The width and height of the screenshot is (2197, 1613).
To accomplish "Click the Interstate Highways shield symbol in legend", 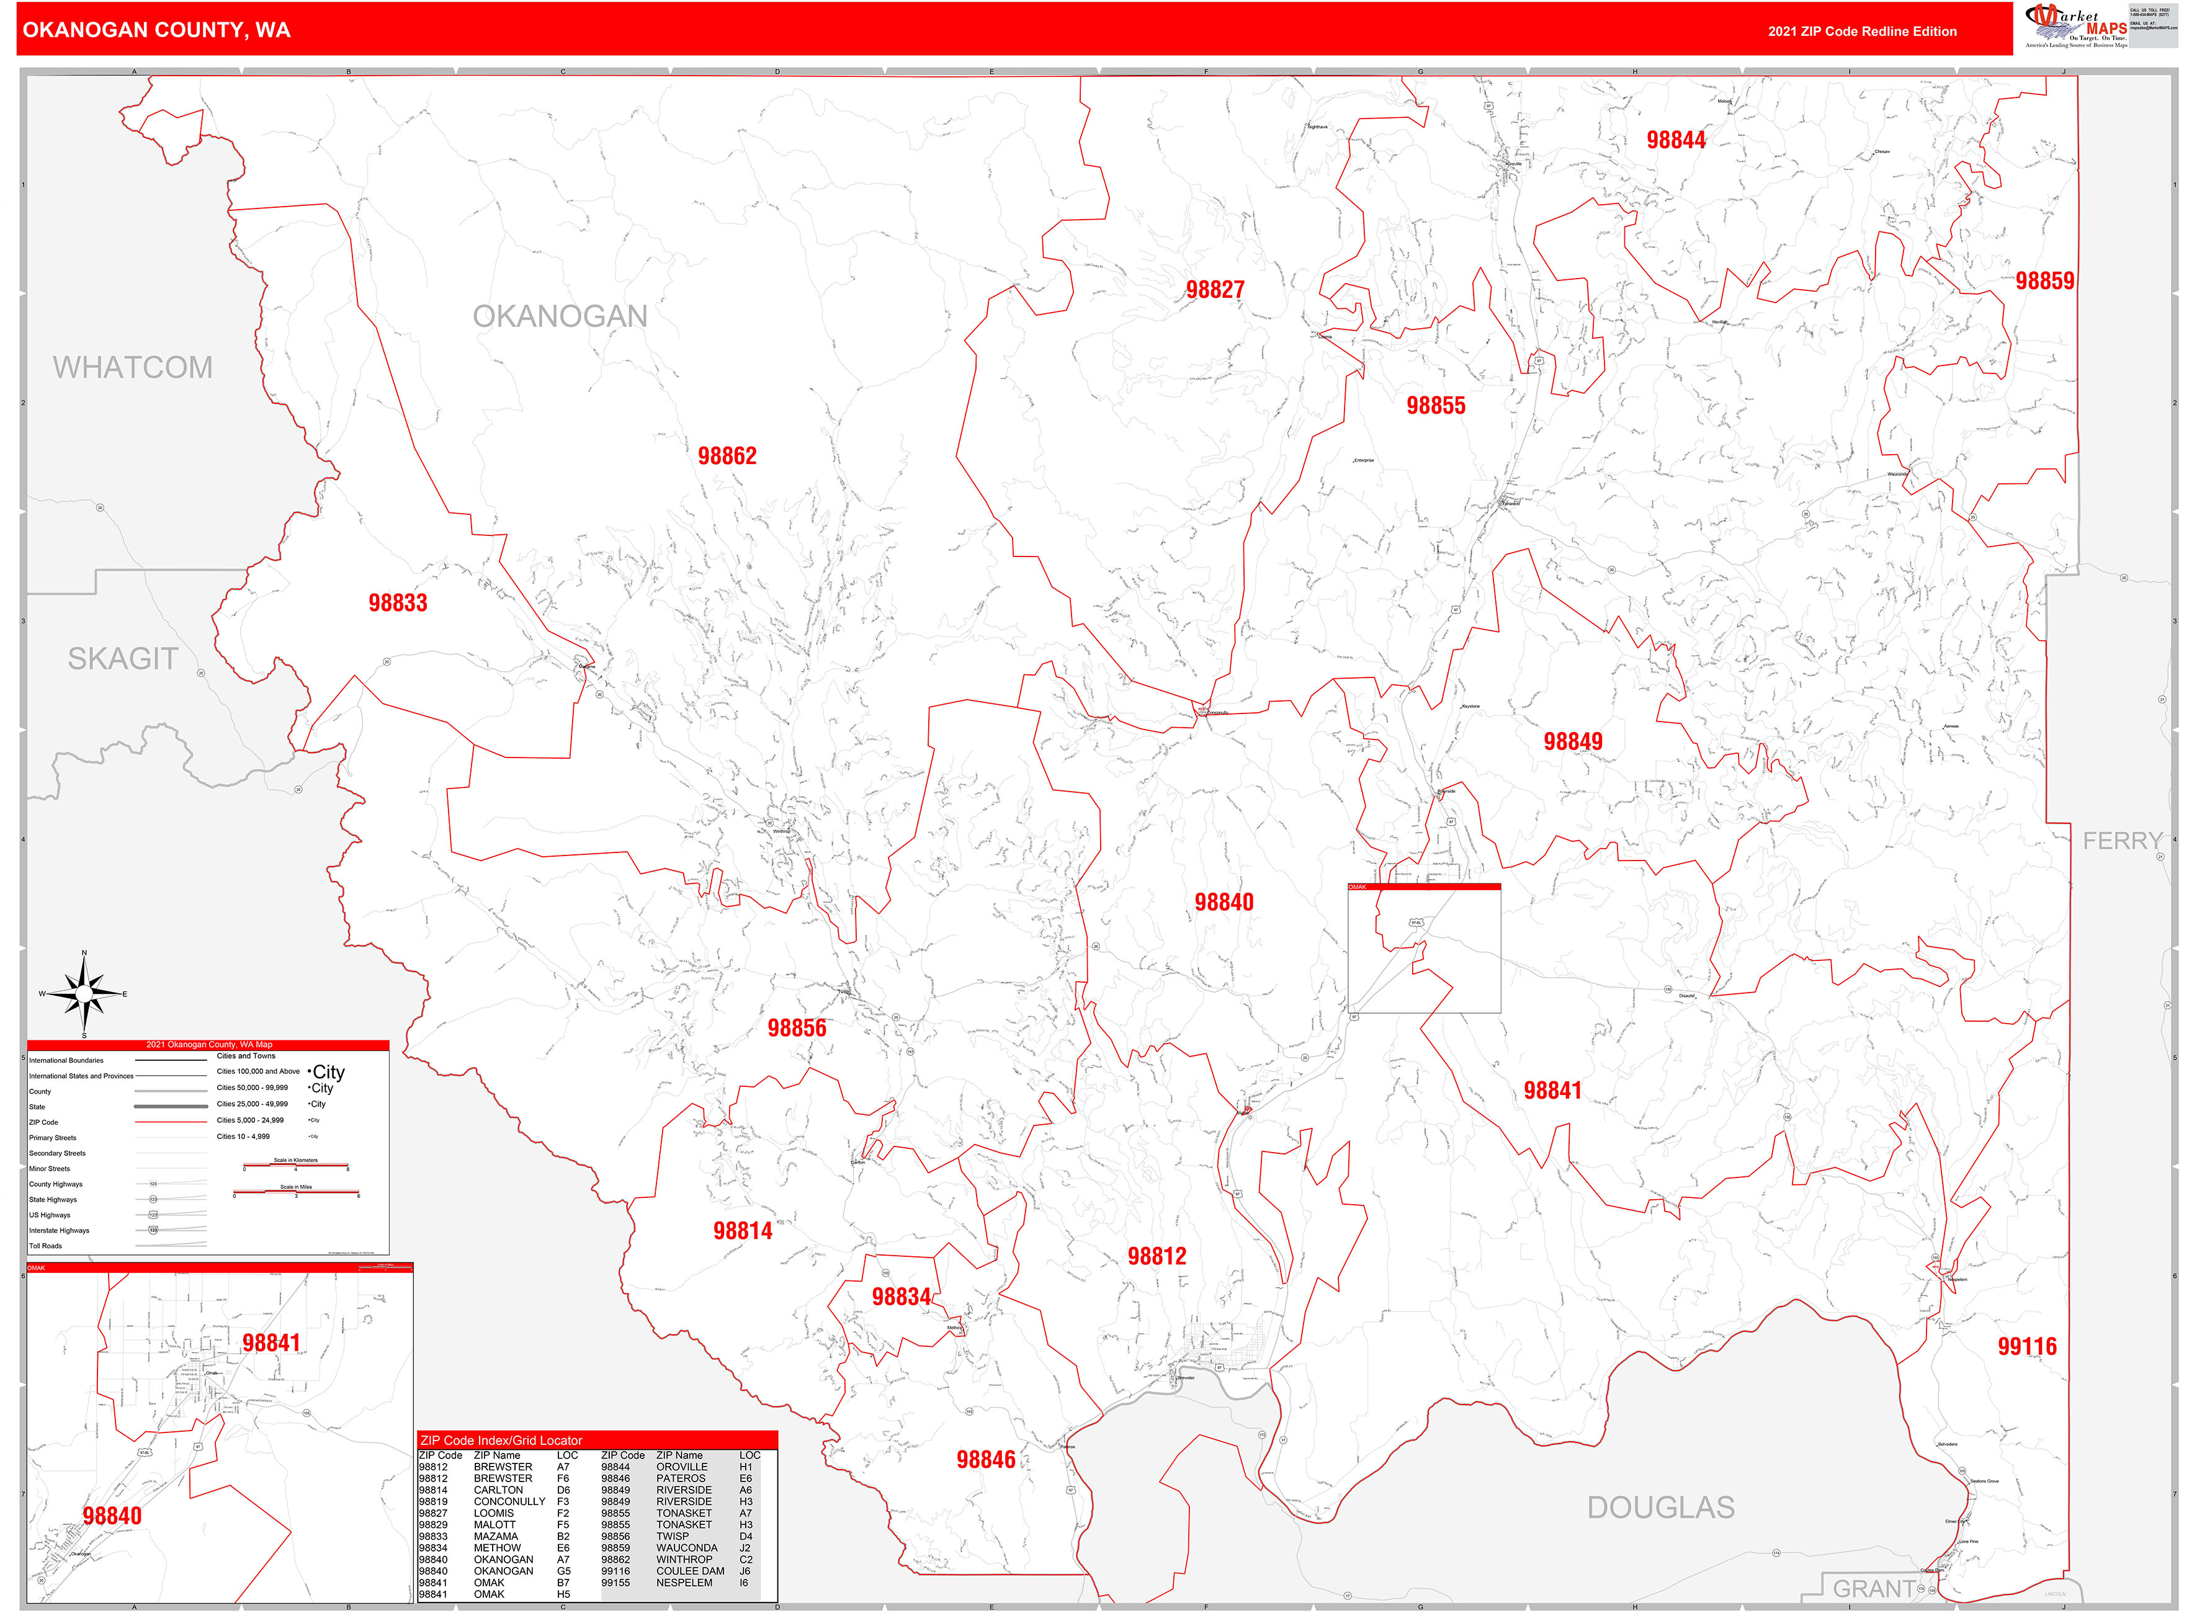I will point(153,1231).
